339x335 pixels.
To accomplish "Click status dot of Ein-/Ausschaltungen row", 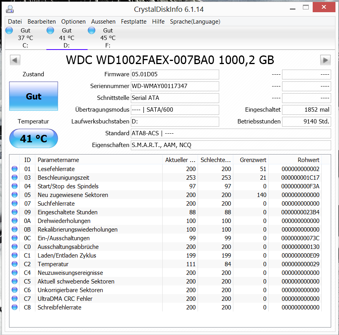I will pos(15,238).
